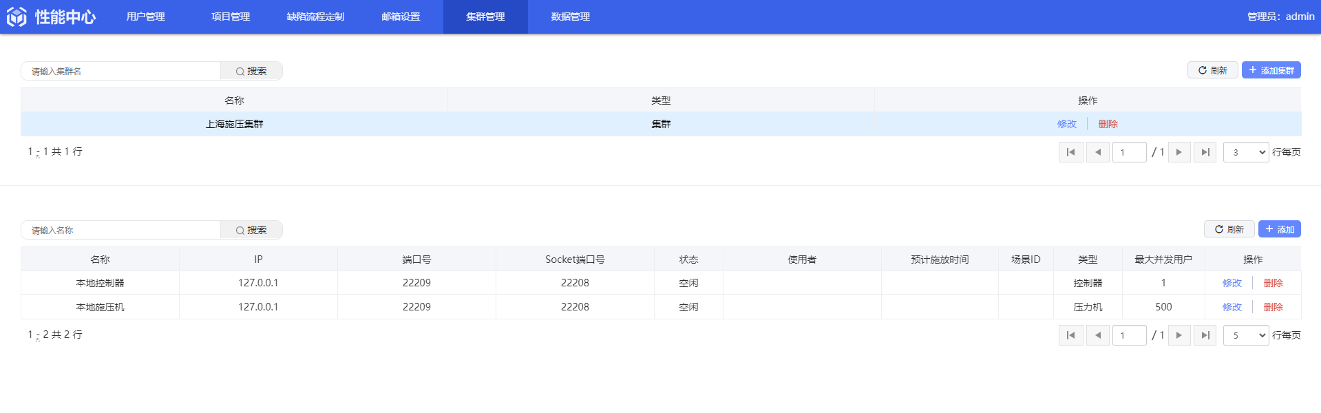Click the 性能中心 logo icon
1321x413 pixels.
(x=17, y=17)
